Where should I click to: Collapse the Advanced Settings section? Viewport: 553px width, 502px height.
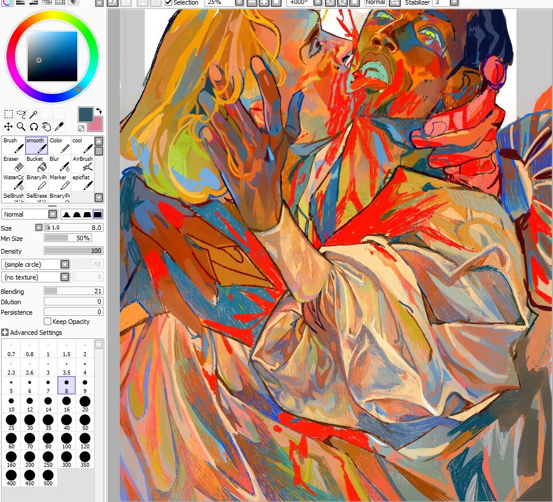point(5,333)
